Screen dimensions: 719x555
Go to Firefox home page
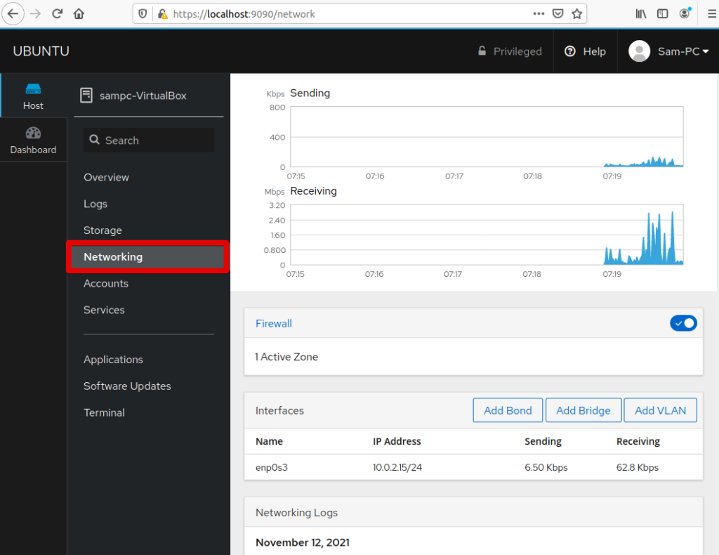(x=77, y=13)
